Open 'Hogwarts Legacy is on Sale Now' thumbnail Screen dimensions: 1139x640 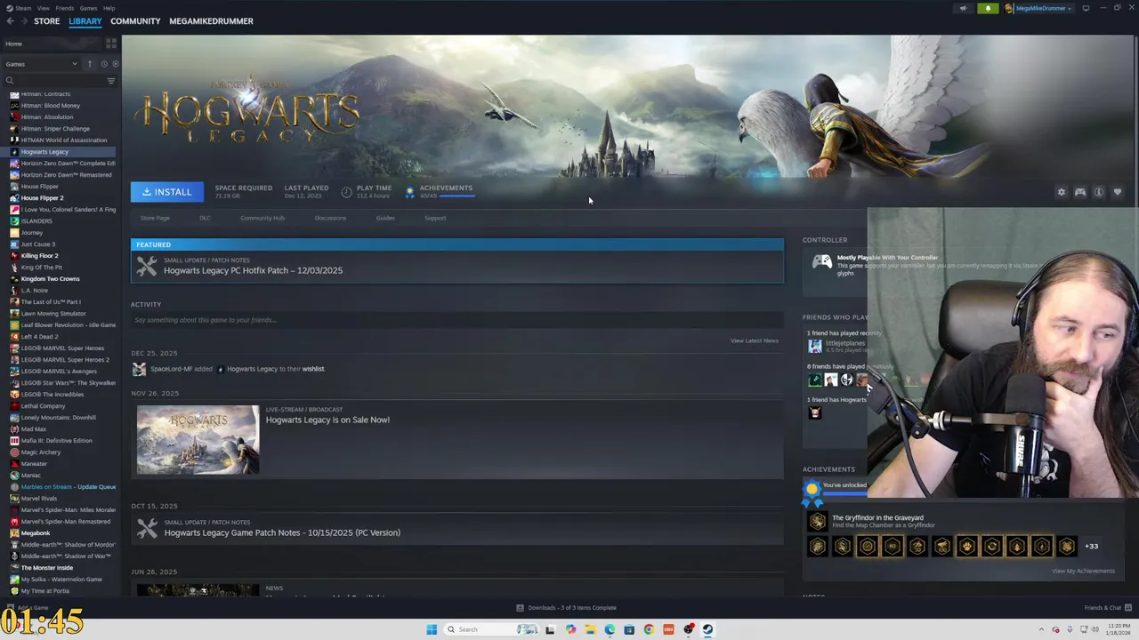pyautogui.click(x=198, y=440)
